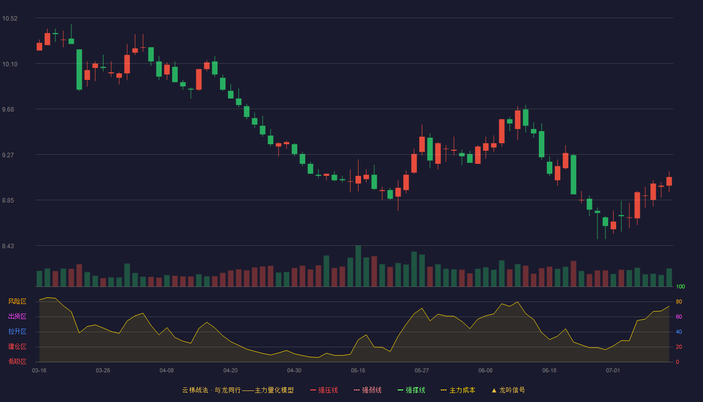Click the 10.52 price axis label
Screen dimensions: 703x402
click(x=10, y=19)
